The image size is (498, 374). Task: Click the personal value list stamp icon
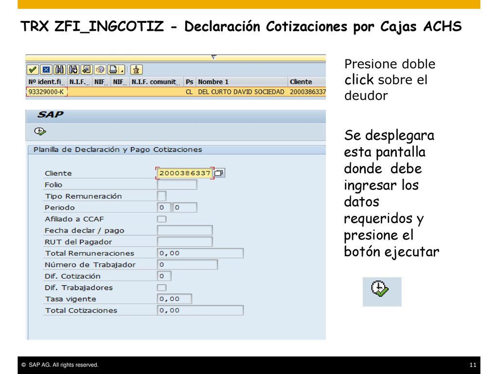[136, 70]
